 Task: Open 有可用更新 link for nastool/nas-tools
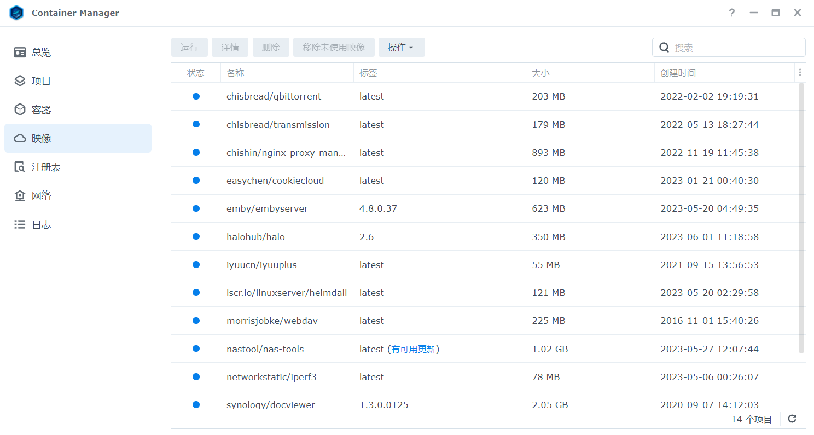coord(414,349)
